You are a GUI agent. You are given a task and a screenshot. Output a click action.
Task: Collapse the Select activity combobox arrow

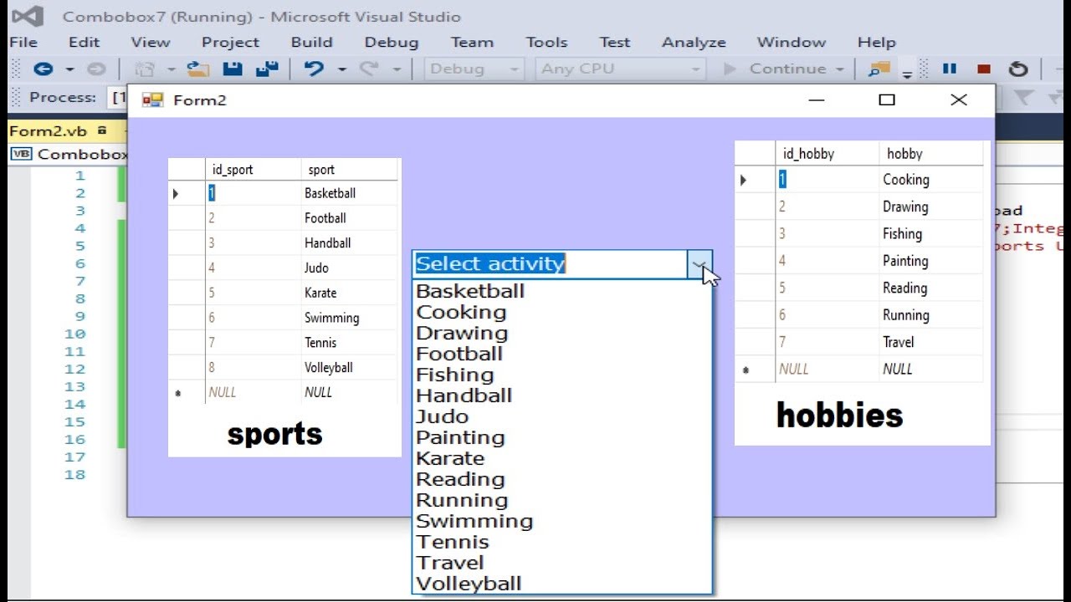click(x=699, y=264)
